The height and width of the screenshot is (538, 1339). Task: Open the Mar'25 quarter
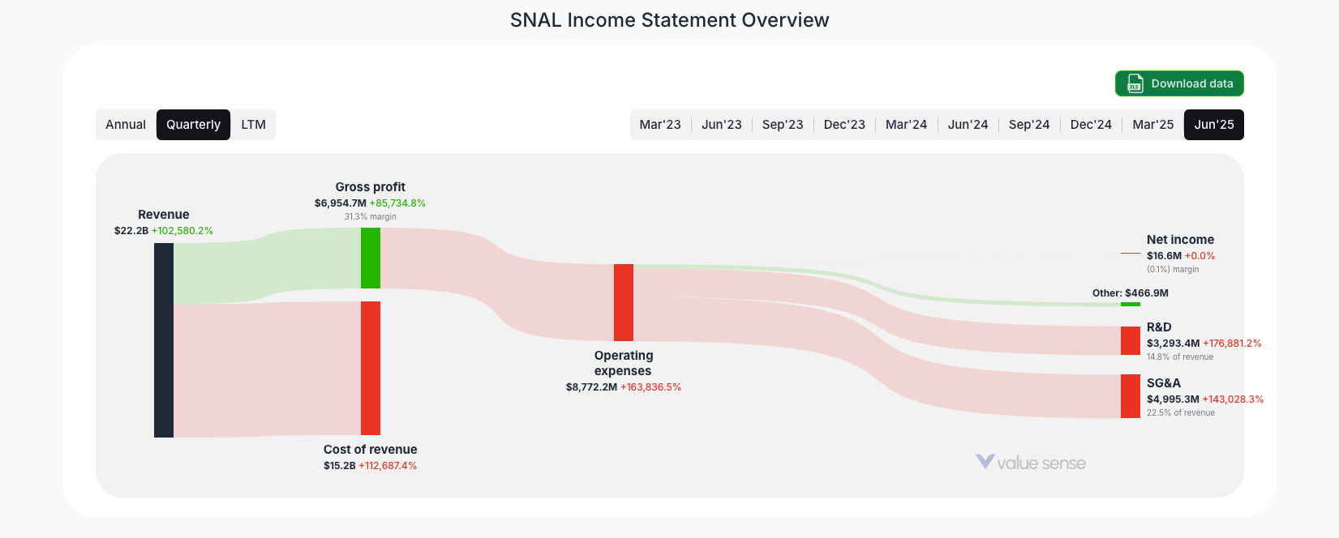[1152, 124]
